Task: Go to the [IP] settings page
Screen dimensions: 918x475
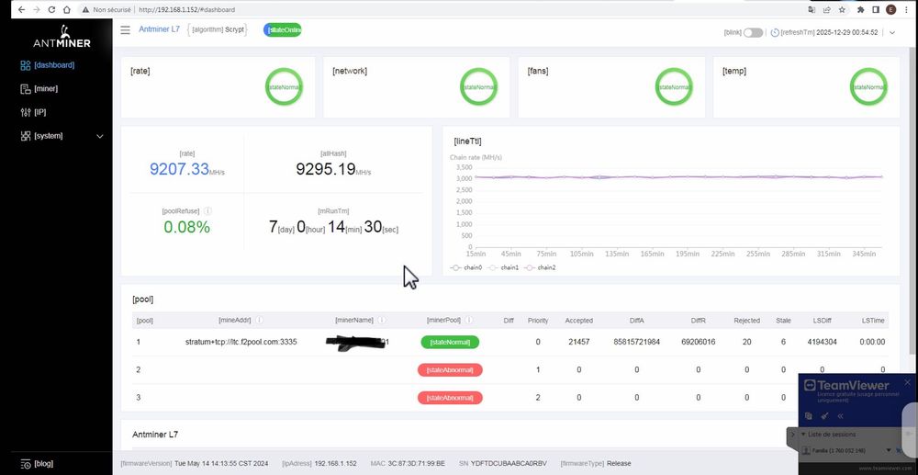Action: [33, 112]
